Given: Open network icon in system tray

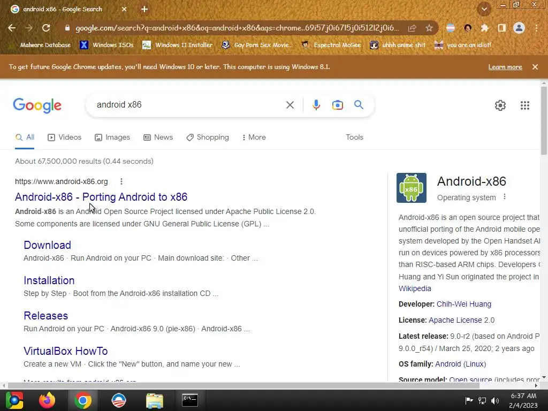Looking at the screenshot, I should tap(482, 400).
